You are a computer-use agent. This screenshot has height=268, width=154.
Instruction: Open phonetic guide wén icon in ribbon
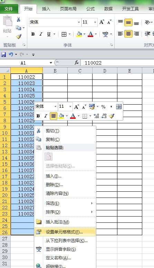pos(105,34)
